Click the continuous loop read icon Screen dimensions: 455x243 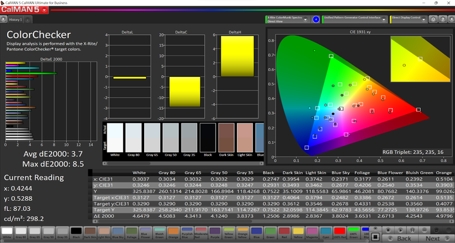pos(425,230)
